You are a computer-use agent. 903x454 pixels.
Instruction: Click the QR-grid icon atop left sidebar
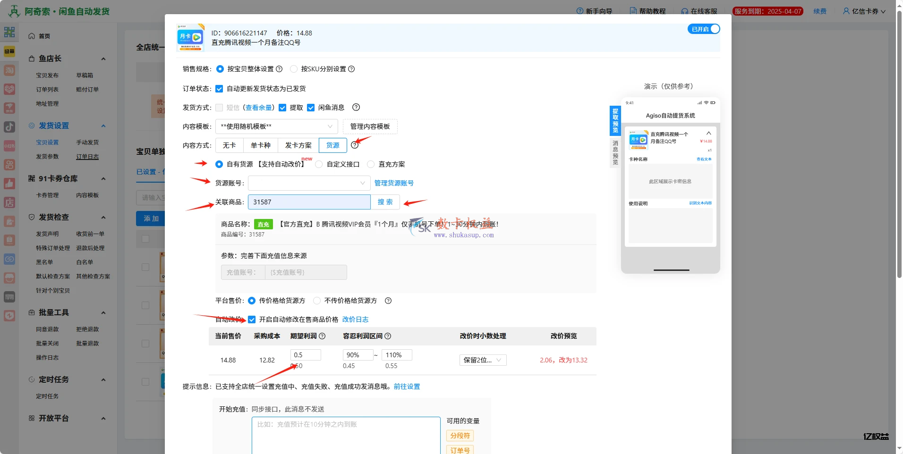(9, 32)
